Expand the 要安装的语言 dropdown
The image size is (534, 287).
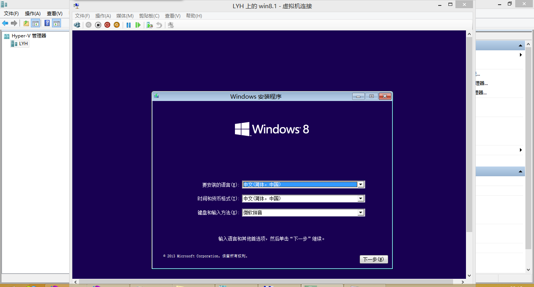361,184
